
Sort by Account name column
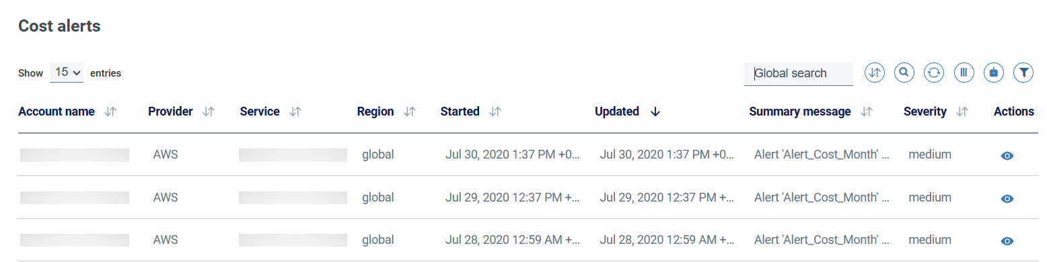[111, 112]
